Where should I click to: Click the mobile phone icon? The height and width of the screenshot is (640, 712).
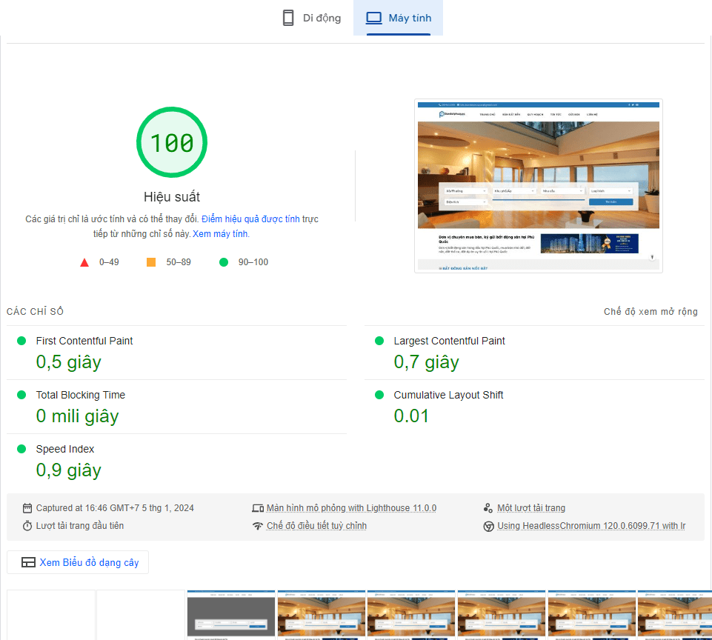(288, 18)
